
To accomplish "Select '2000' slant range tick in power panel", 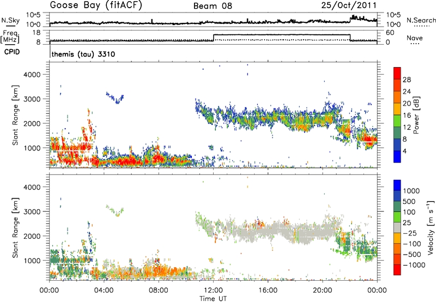I will [x=32, y=123].
